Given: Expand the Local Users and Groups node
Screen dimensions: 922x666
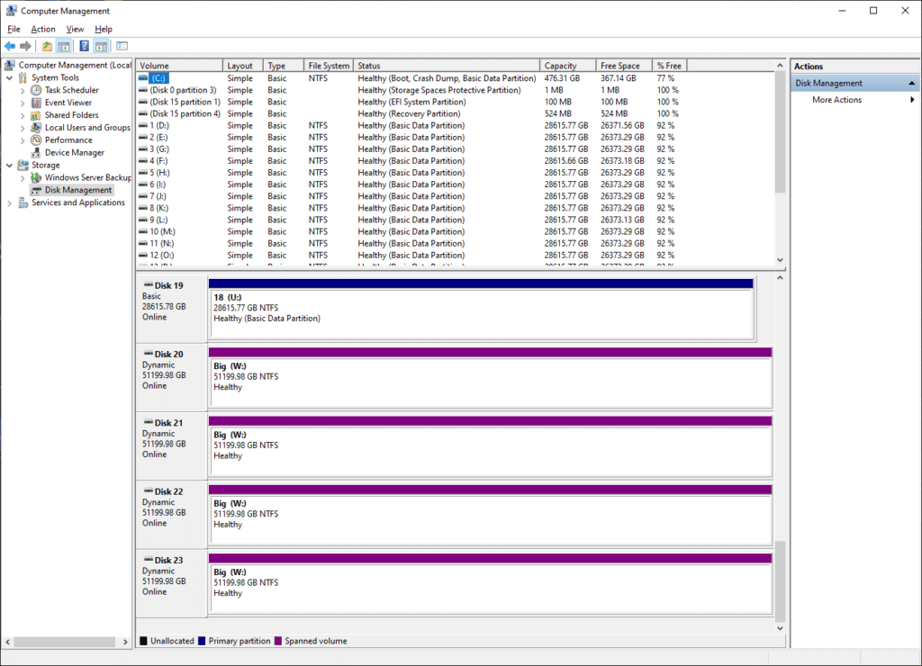Looking at the screenshot, I should click(x=23, y=128).
